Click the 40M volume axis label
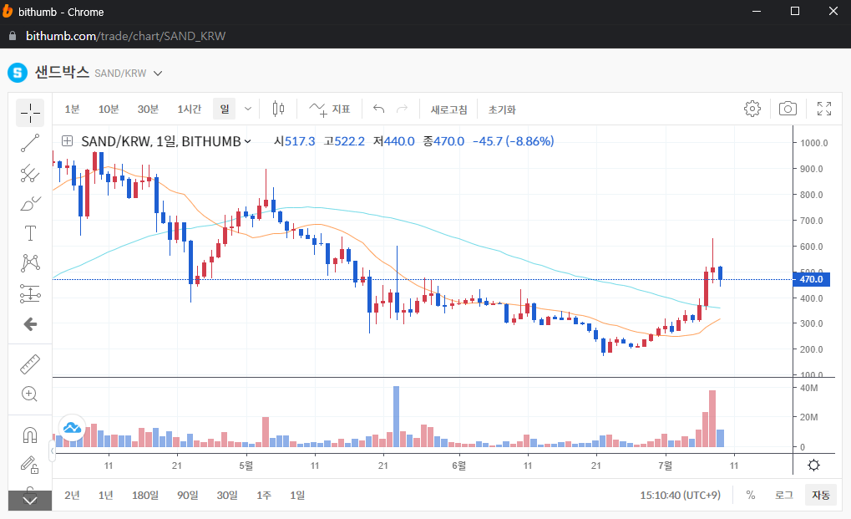Image resolution: width=851 pixels, height=519 pixels. (808, 388)
